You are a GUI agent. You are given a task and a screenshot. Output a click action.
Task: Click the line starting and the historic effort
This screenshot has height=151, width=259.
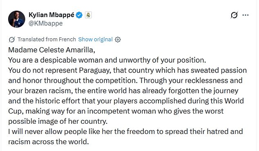coord(126,101)
